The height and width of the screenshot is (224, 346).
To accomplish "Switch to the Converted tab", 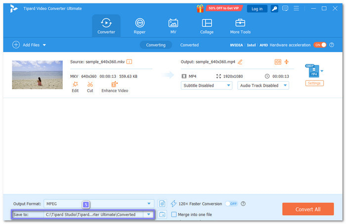I will (x=189, y=45).
